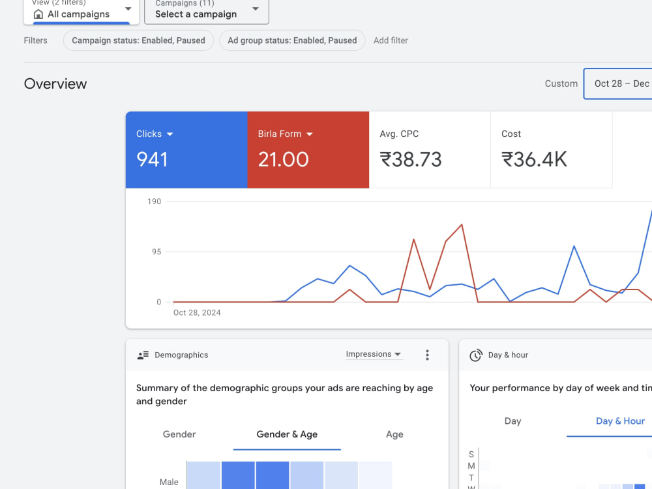Screen dimensions: 652x489
Task: Switch to the Age tab
Action: click(394, 434)
